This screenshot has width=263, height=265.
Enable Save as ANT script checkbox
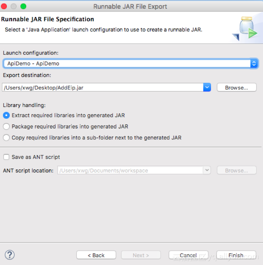(6, 157)
